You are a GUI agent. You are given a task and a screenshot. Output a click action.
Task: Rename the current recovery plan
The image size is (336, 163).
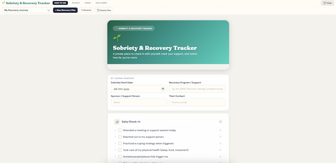[86, 10]
